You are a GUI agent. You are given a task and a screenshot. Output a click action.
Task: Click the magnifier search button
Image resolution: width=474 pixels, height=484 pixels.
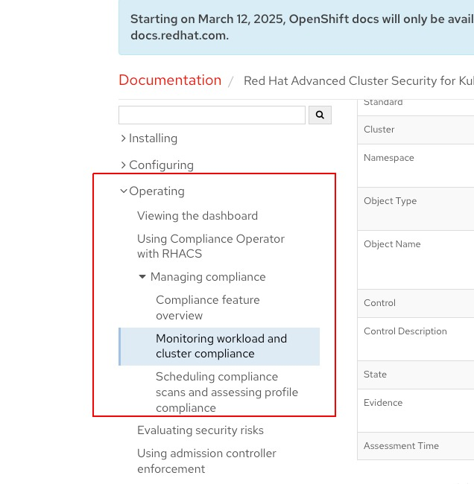click(x=320, y=115)
